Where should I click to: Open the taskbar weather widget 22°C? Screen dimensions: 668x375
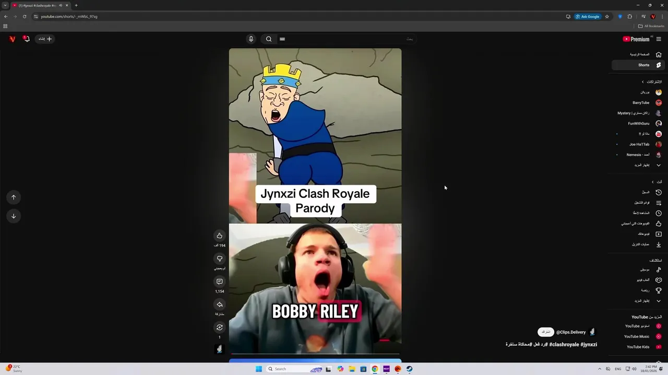pyautogui.click(x=14, y=369)
